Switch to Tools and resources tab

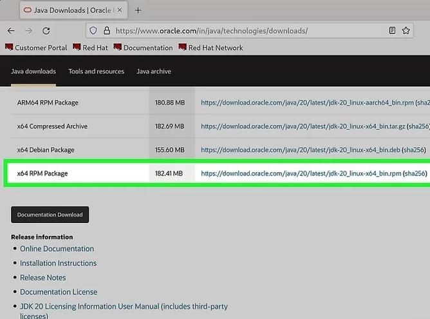point(97,72)
